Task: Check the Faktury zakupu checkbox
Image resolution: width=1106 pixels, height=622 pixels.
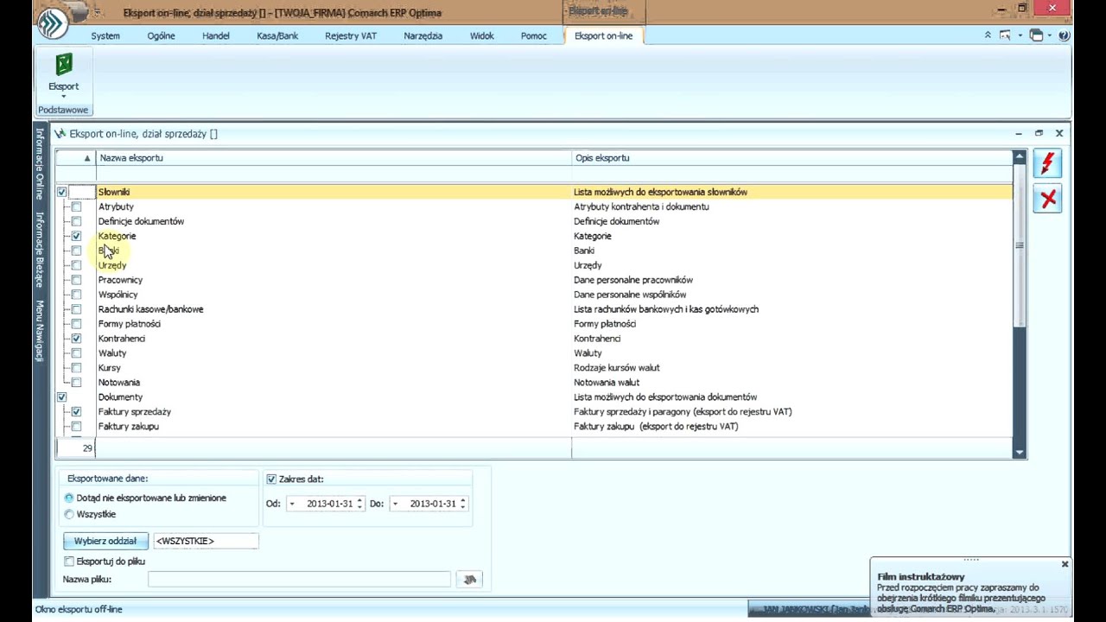Action: coord(76,427)
